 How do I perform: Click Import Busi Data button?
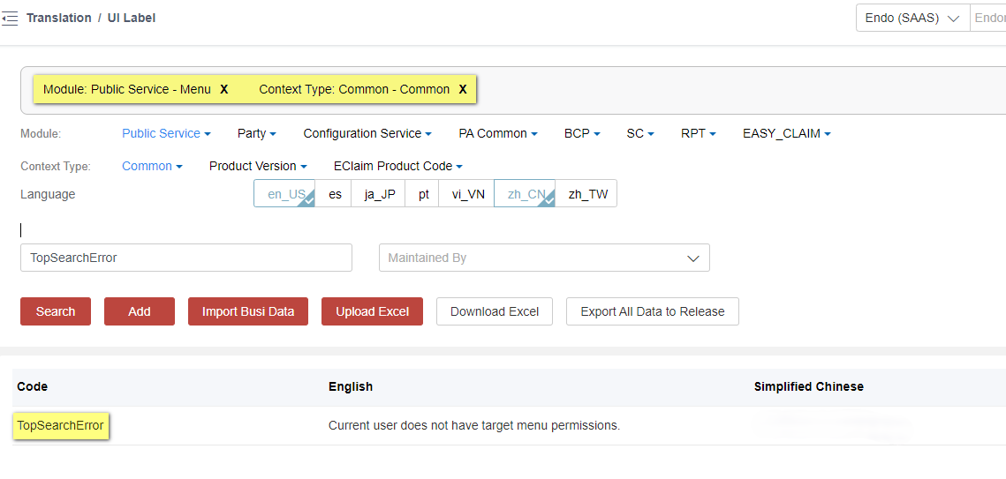247,311
